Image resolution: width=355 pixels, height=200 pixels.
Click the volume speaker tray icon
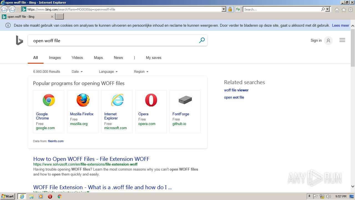tap(329, 196)
